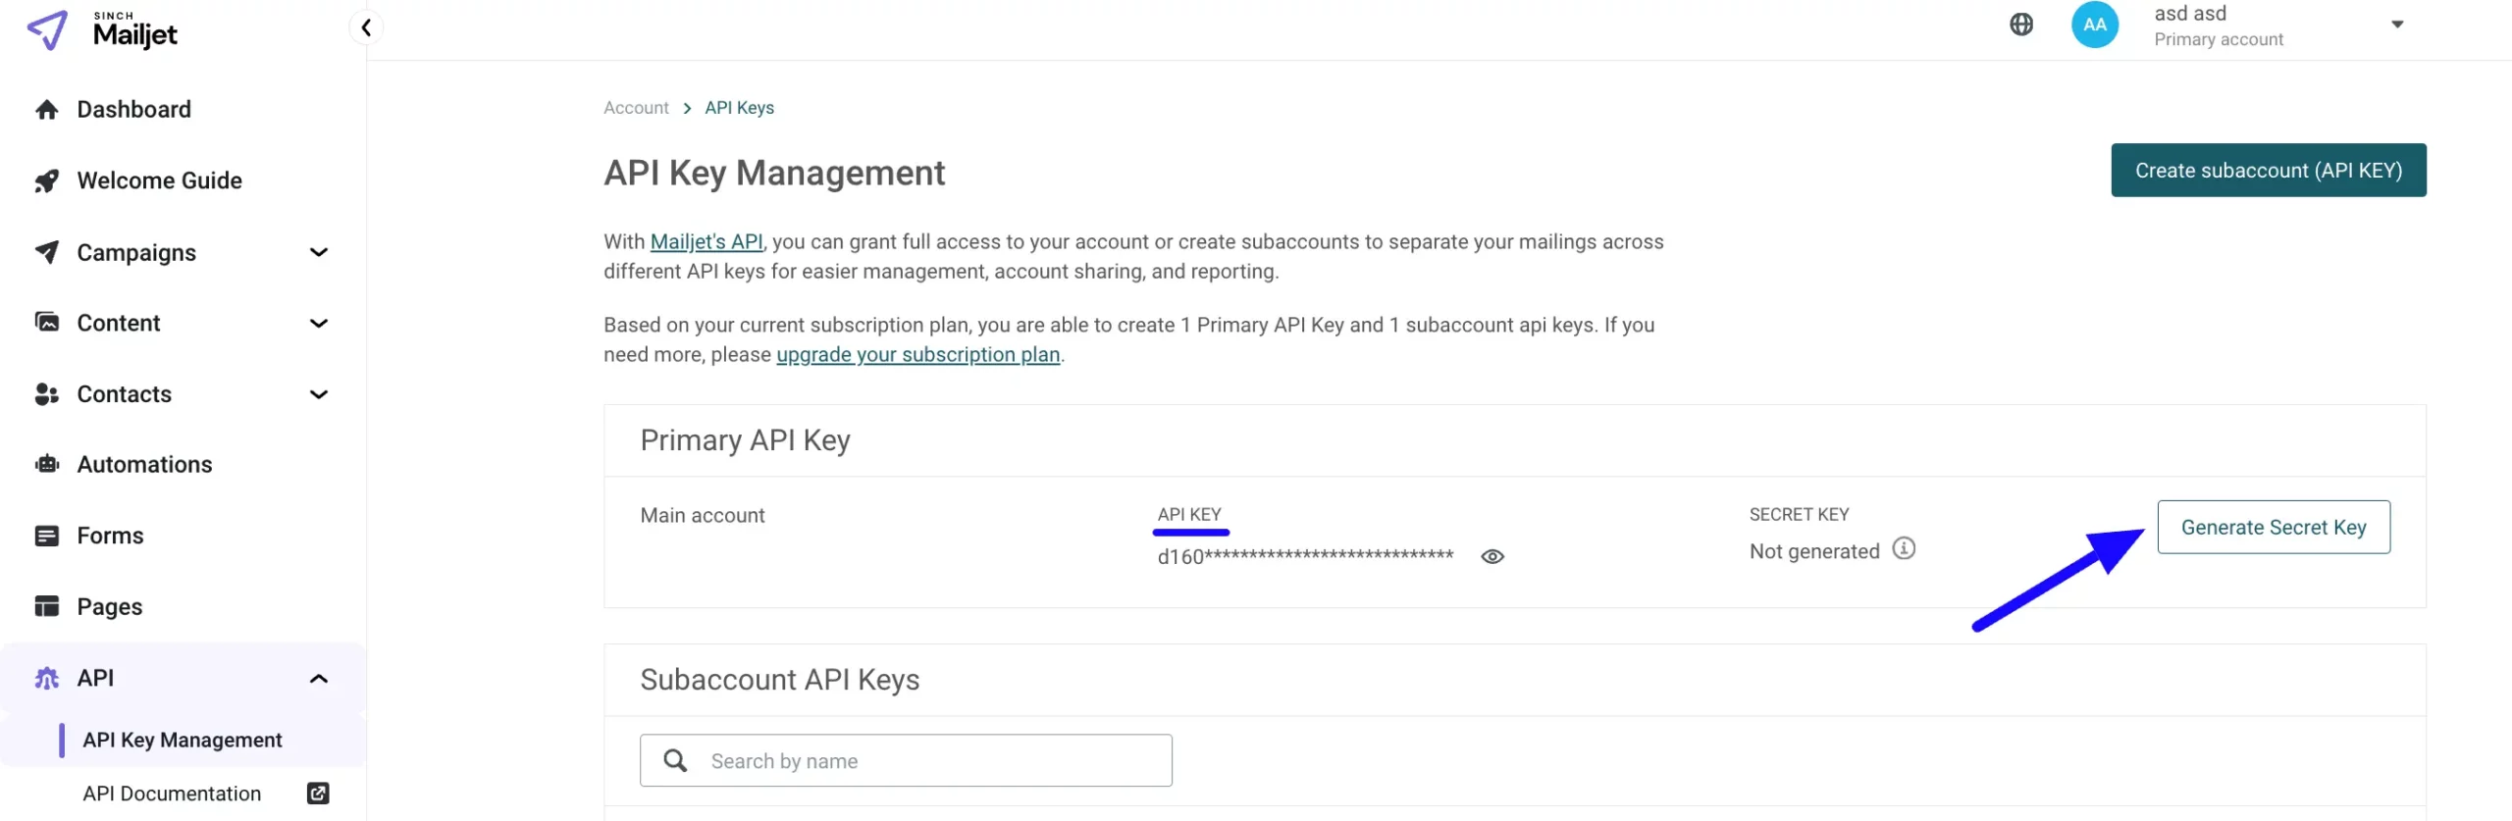The image size is (2512, 821).
Task: Open API Documentation link in sidebar
Action: tap(172, 794)
